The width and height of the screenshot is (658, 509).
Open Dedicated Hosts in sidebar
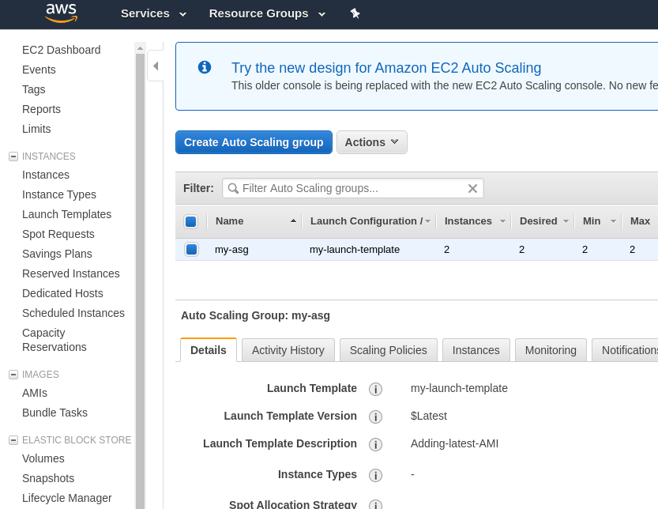[x=62, y=293]
